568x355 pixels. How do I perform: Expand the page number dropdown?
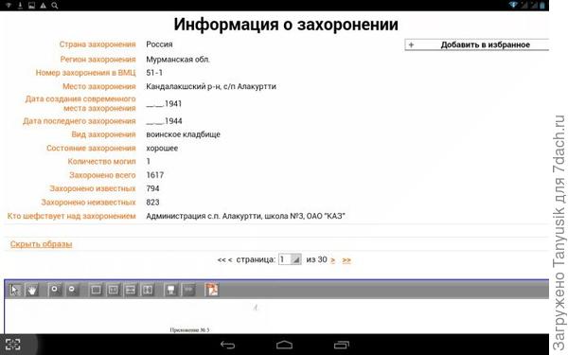[x=296, y=259]
